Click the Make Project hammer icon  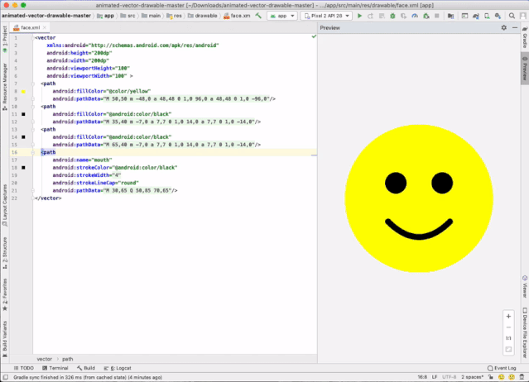(258, 16)
